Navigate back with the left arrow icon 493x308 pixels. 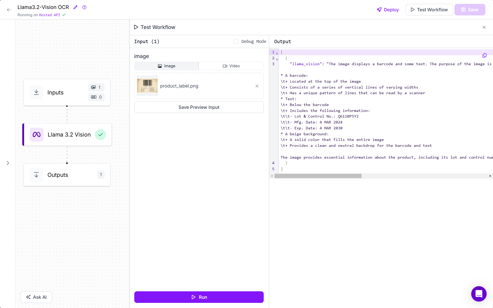coord(9,10)
